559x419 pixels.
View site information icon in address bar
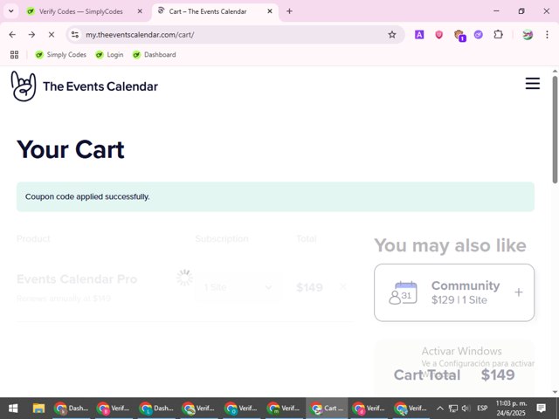pos(75,35)
